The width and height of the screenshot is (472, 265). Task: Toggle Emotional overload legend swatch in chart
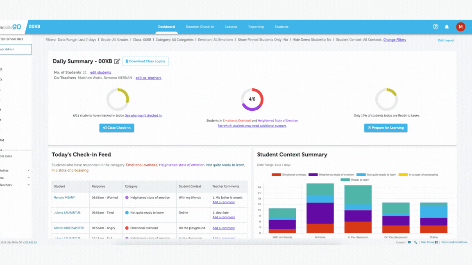(x=276, y=175)
